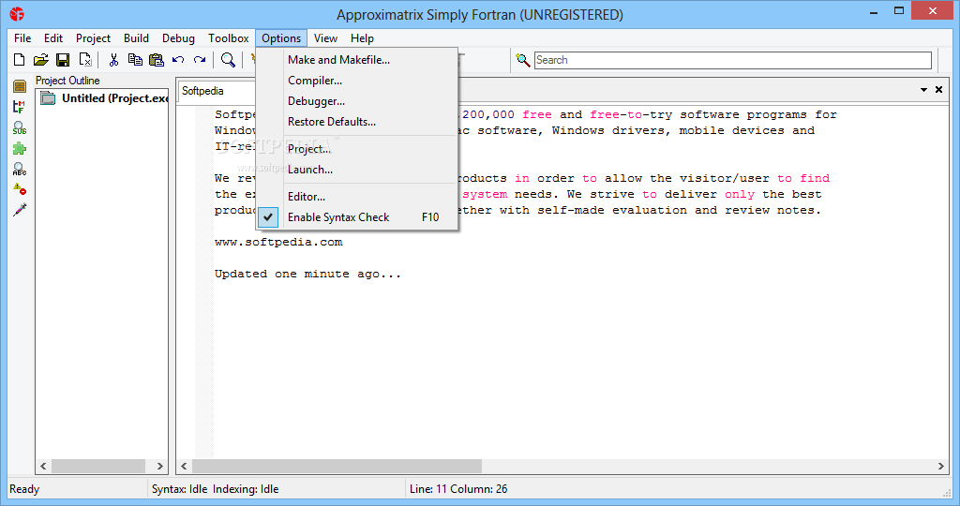Screen dimensions: 960x506
Task: Undo the last edit
Action: [178, 60]
